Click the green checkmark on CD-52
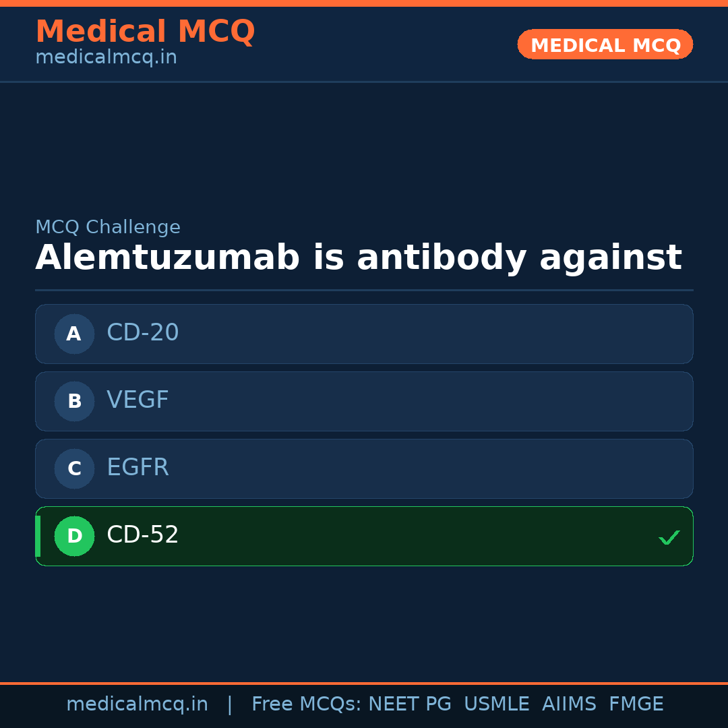Image resolution: width=728 pixels, height=728 pixels. point(669,537)
